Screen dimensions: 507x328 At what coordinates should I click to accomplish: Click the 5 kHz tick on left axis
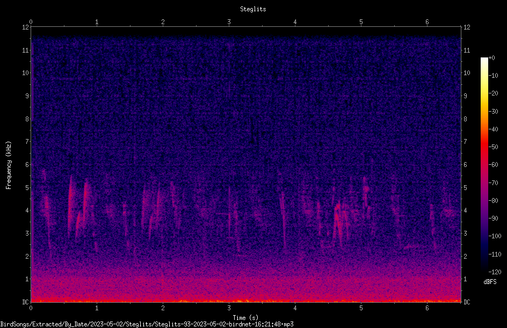pos(27,187)
